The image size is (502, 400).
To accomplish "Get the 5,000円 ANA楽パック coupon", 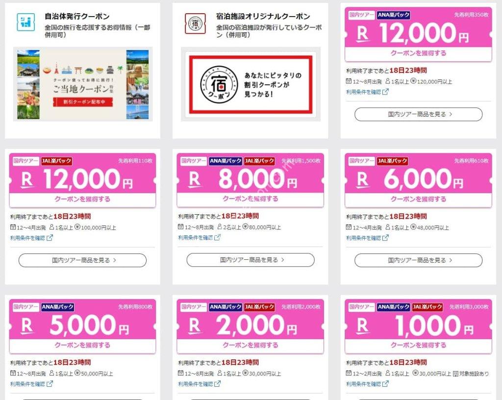I will coord(82,345).
